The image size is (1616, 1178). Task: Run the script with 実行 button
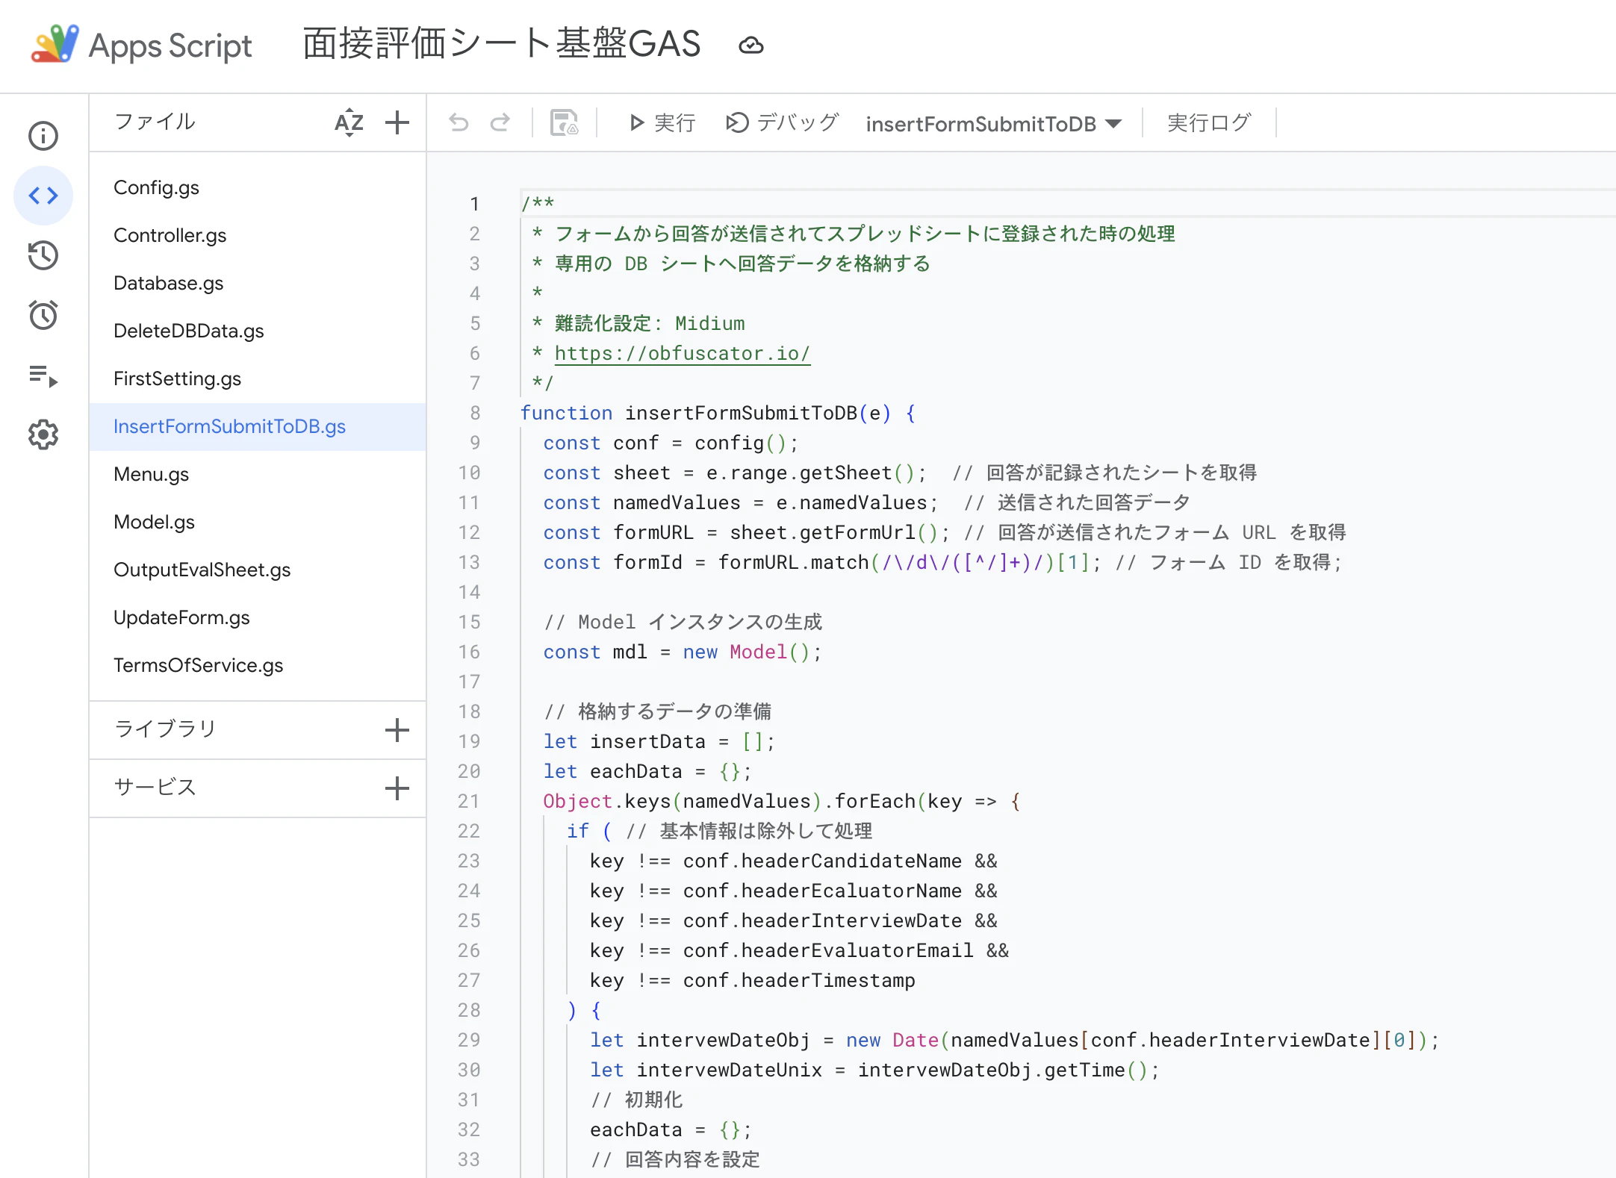(662, 122)
